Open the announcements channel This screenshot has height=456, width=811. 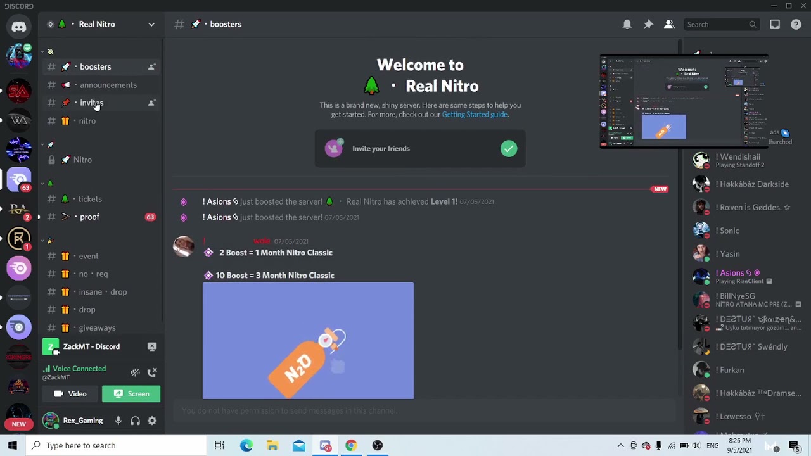(101, 85)
